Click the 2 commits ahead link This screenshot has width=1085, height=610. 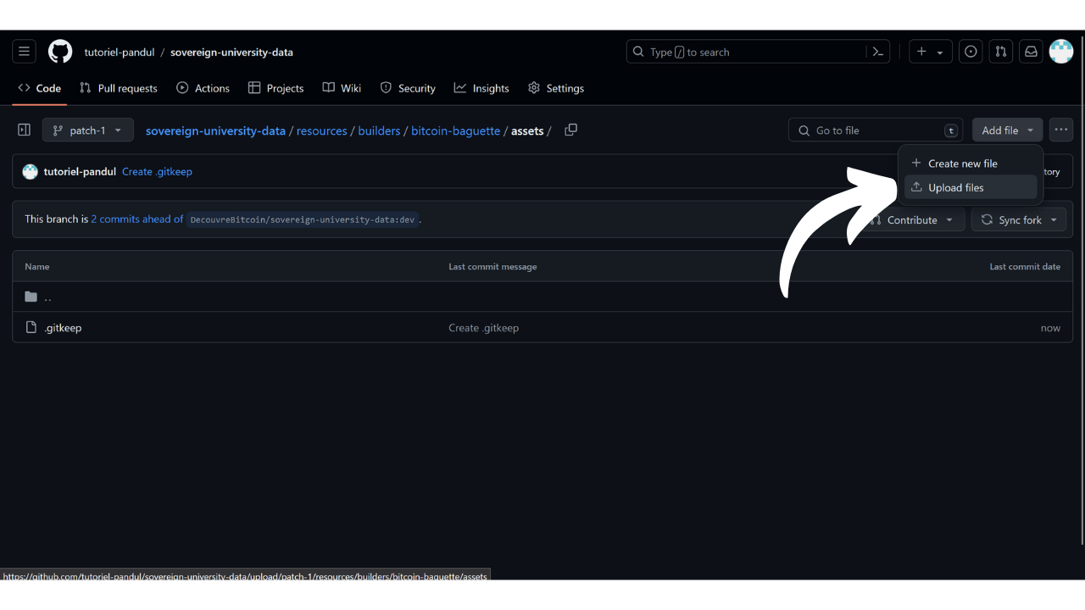pos(136,219)
